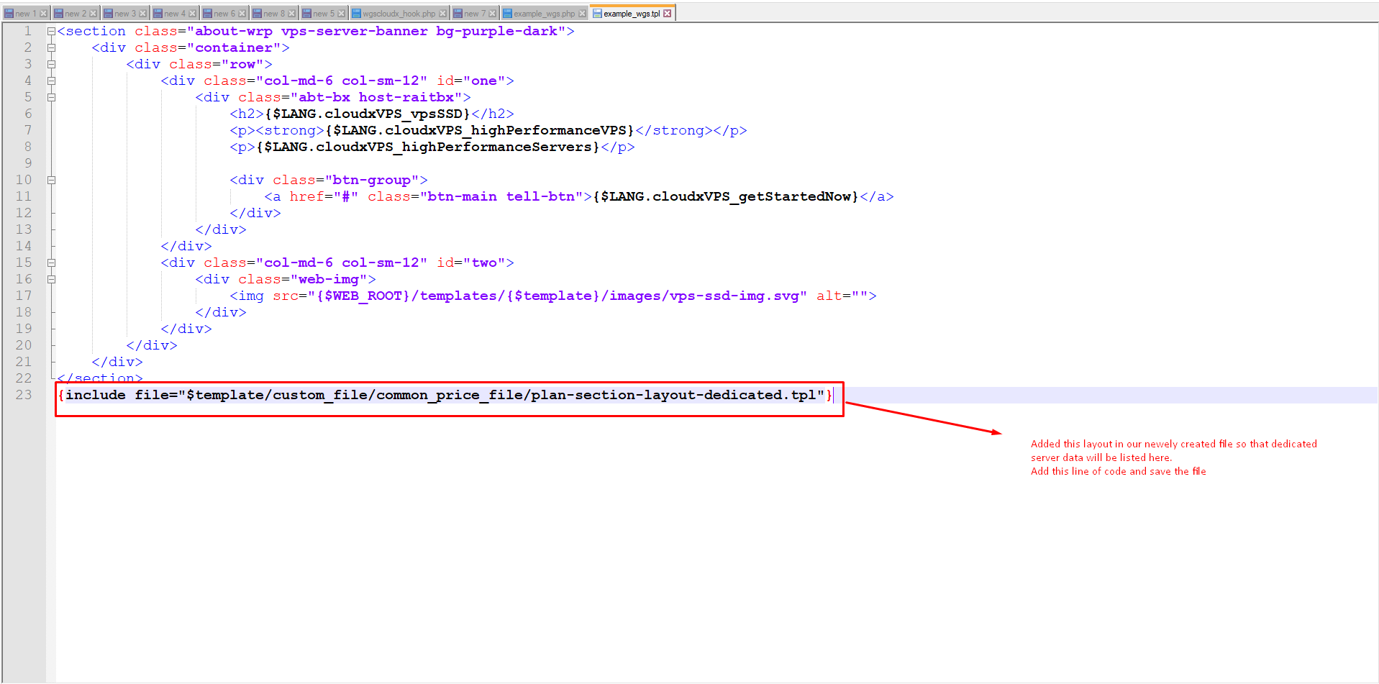Collapse the section fold marker on line 1
This screenshot has height=684, width=1379.
tap(51, 32)
